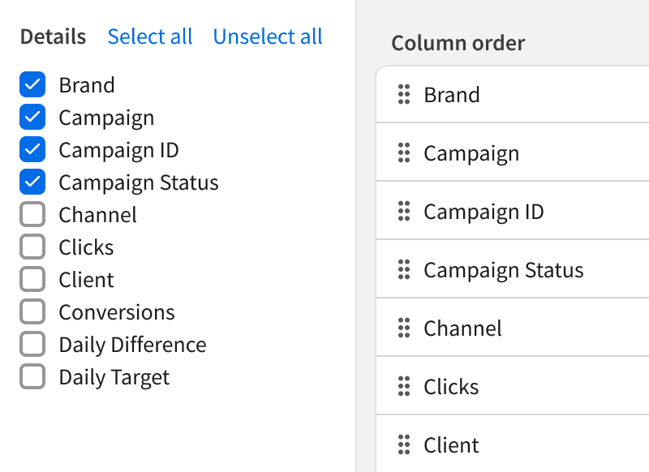Screen dimensions: 649x472
Task: Click drag handle icon for Brand column
Action: pos(403,95)
